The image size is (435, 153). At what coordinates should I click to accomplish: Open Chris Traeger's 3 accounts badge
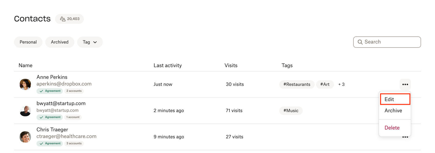[x=74, y=143]
